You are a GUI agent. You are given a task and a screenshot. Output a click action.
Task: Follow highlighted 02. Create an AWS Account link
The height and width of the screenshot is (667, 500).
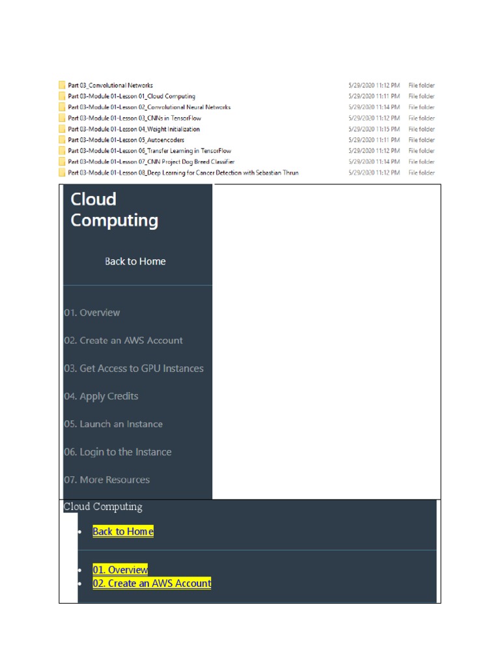(x=152, y=583)
